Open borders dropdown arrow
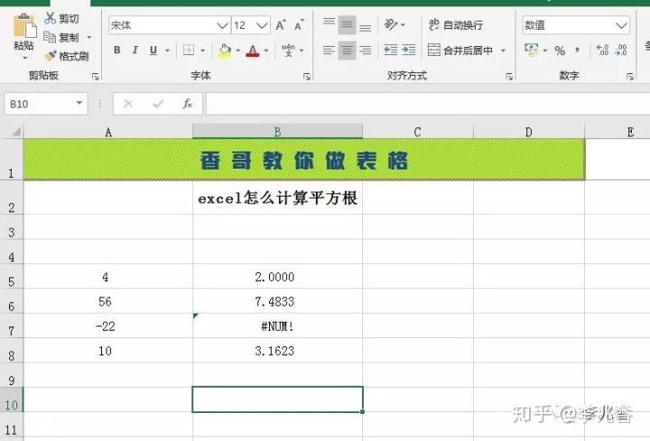The width and height of the screenshot is (650, 441). 203,51
